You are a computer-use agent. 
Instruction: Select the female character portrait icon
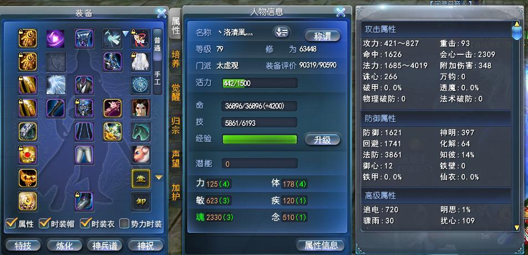[x=140, y=108]
